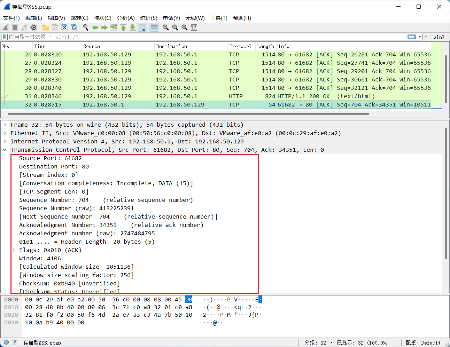Expand the Ethernet II details row
The height and width of the screenshot is (347, 450).
point(5,133)
